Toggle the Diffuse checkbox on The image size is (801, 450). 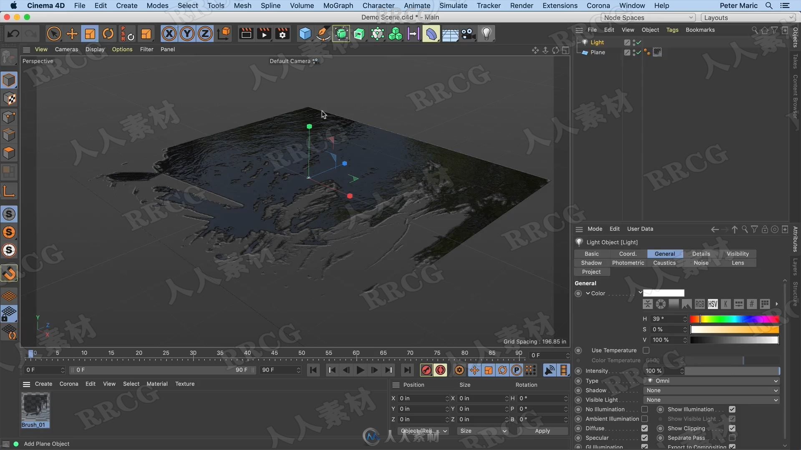coord(644,428)
